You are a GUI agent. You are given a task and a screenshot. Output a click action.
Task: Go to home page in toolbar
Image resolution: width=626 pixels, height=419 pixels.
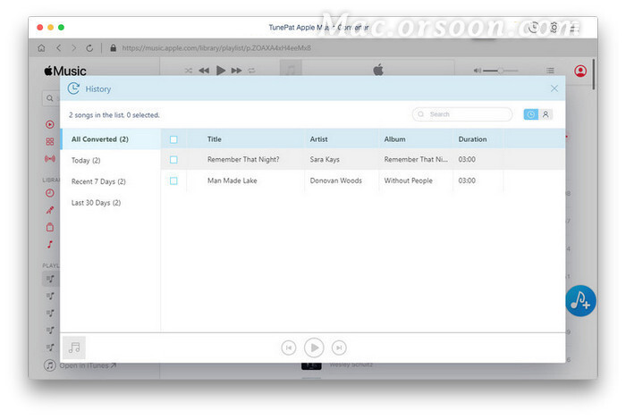point(41,47)
